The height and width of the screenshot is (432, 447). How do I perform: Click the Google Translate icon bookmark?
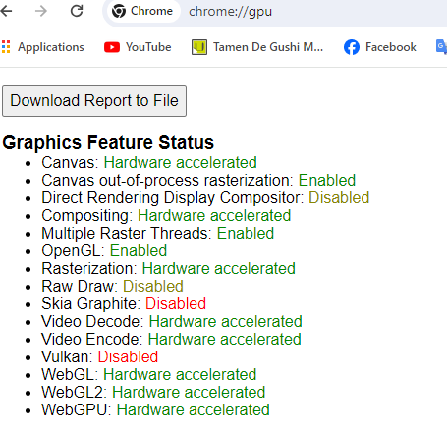click(x=441, y=46)
